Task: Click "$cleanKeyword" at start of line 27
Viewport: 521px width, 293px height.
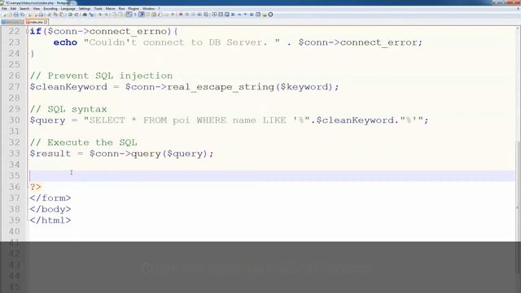Action: pos(68,87)
